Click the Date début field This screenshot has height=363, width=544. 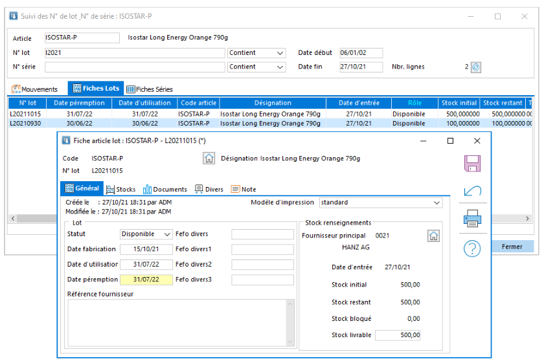coord(361,52)
